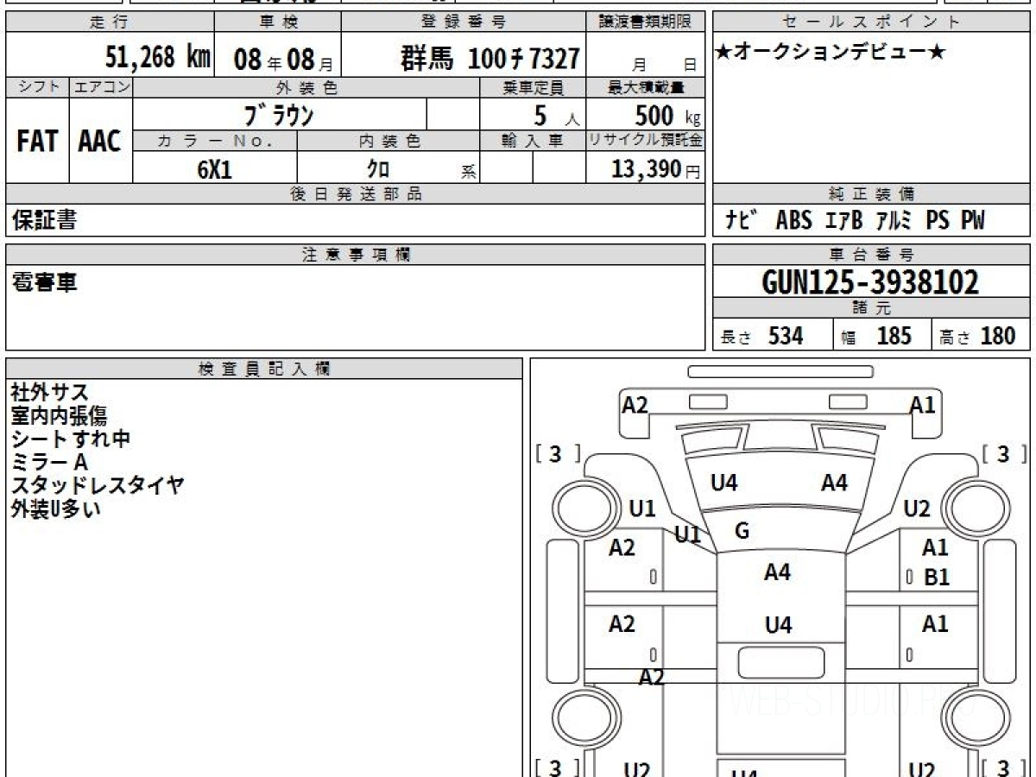Screen dimensions: 1036x777
Task: Select アルミ in equipment list
Action: click(x=893, y=220)
